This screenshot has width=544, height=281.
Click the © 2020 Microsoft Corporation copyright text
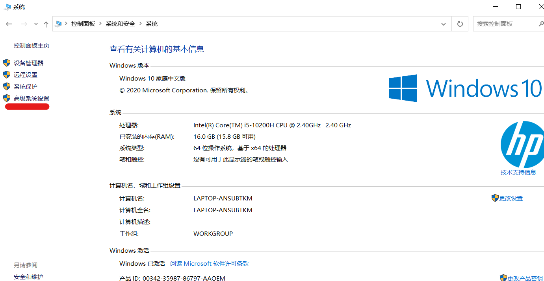[x=185, y=90]
